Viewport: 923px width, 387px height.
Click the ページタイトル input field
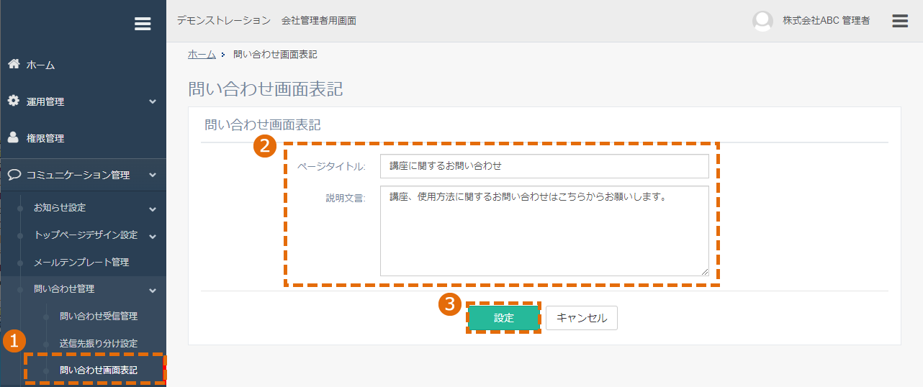click(544, 166)
